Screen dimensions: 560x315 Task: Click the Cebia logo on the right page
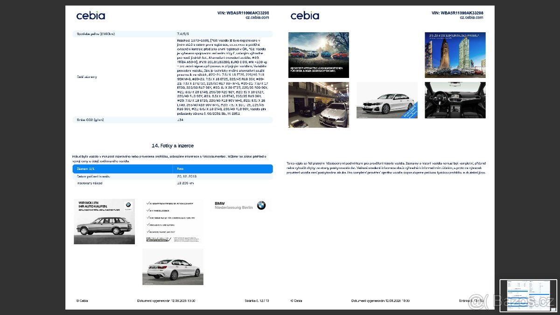pos(305,15)
